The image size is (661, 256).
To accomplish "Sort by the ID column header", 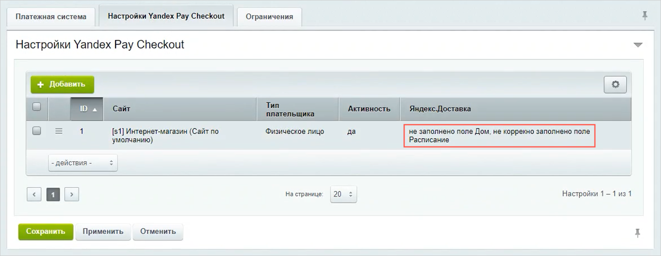I will (x=87, y=109).
